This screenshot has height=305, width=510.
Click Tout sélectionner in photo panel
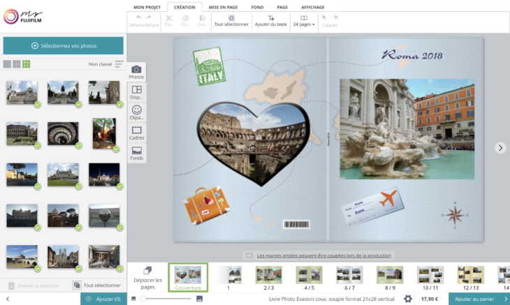(97, 285)
